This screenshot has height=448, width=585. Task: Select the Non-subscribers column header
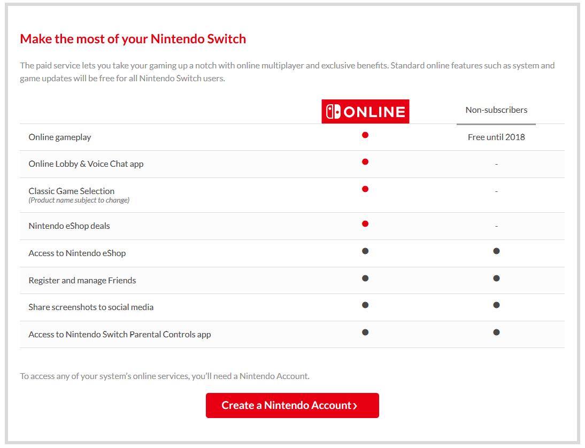[x=496, y=110]
